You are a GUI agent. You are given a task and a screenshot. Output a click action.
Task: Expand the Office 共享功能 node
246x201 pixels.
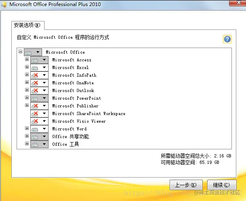[27, 136]
